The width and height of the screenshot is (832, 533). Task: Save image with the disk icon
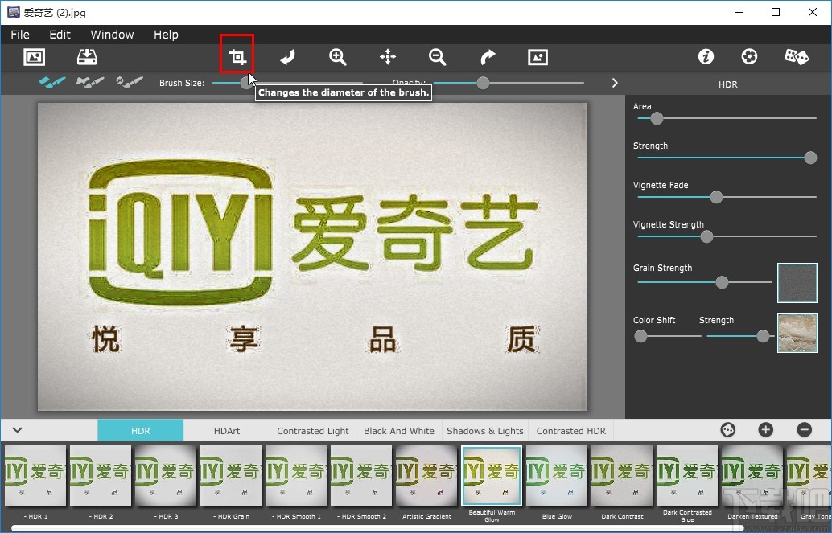(87, 57)
